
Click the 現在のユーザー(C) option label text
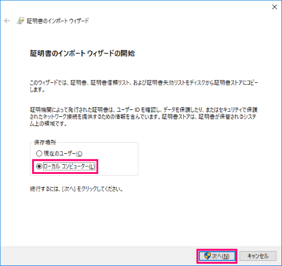click(x=63, y=153)
